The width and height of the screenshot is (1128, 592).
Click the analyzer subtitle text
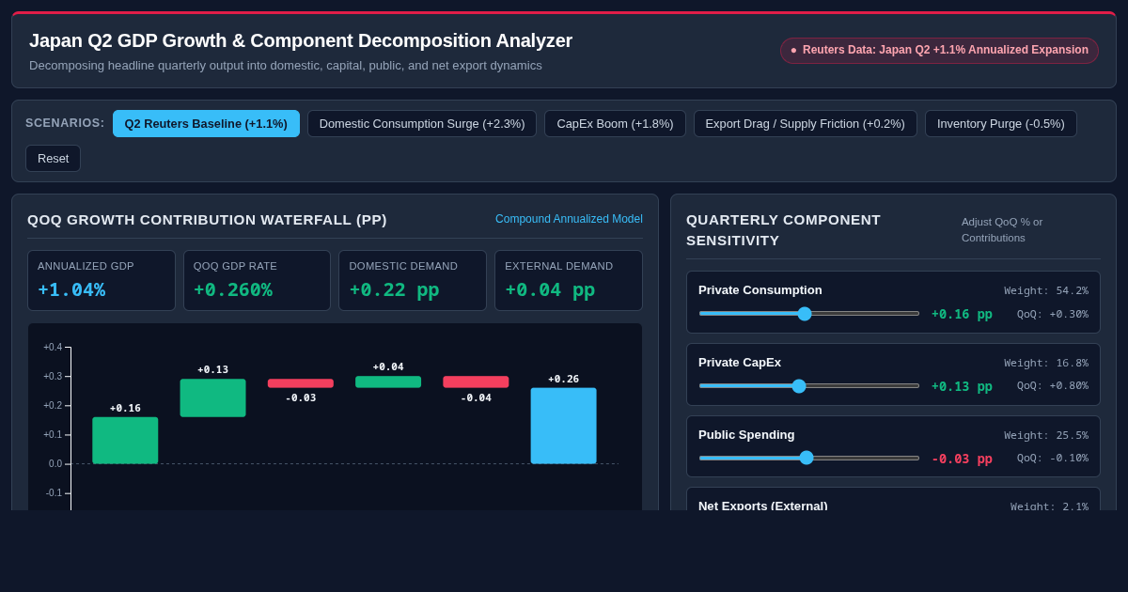click(286, 65)
